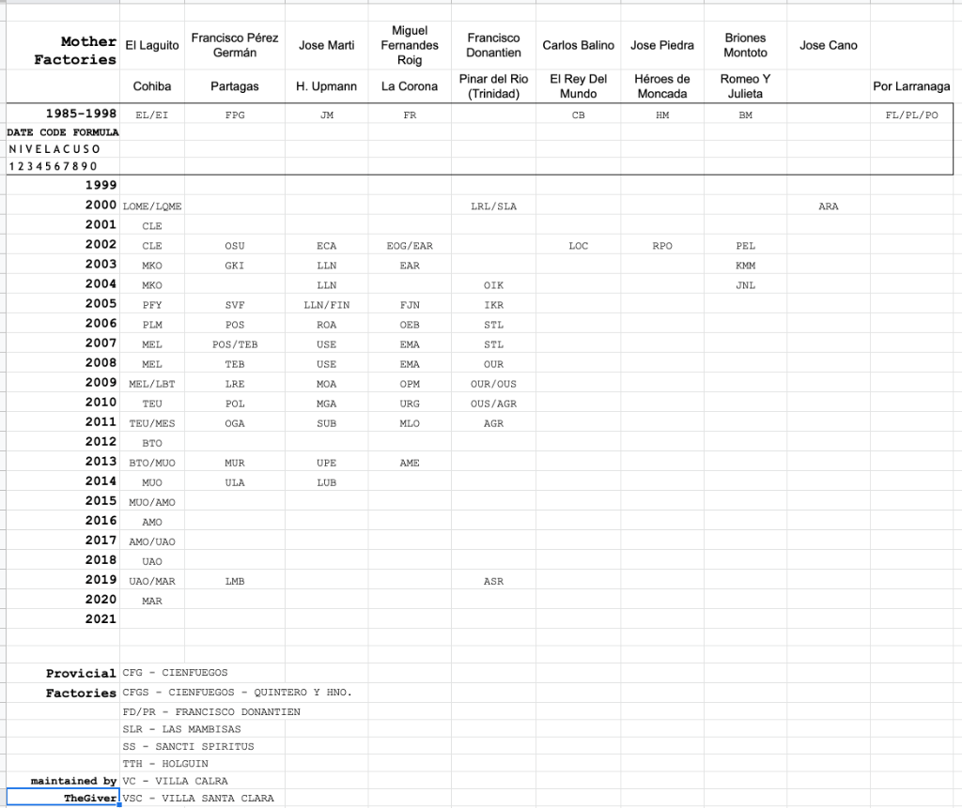Select the "ASR" code cell
The width and height of the screenshot is (962, 808).
click(x=493, y=581)
